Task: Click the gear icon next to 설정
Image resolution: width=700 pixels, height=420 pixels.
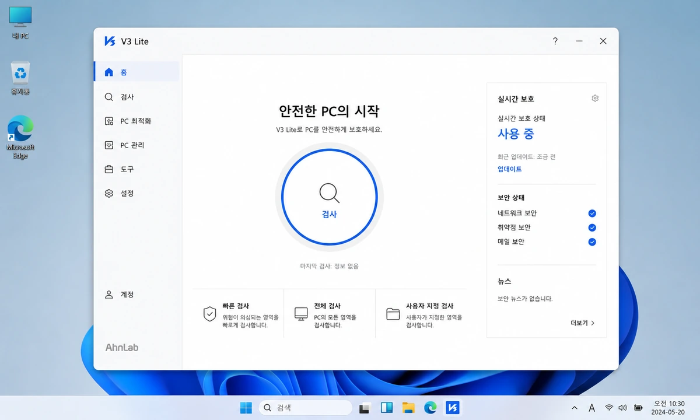Action: pyautogui.click(x=108, y=193)
